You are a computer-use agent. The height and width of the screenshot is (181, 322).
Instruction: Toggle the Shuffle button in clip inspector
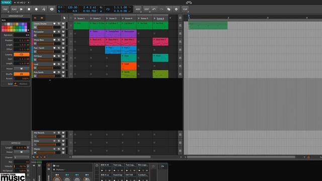point(22,74)
